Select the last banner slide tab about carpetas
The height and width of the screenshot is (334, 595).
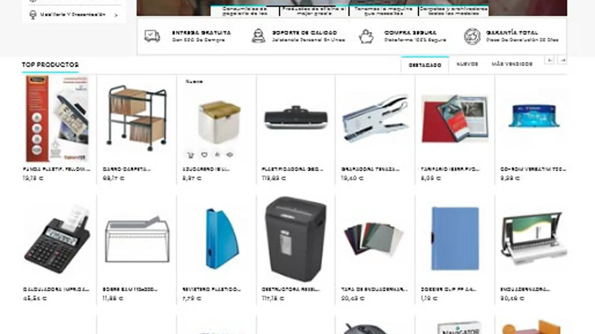pyautogui.click(x=453, y=11)
